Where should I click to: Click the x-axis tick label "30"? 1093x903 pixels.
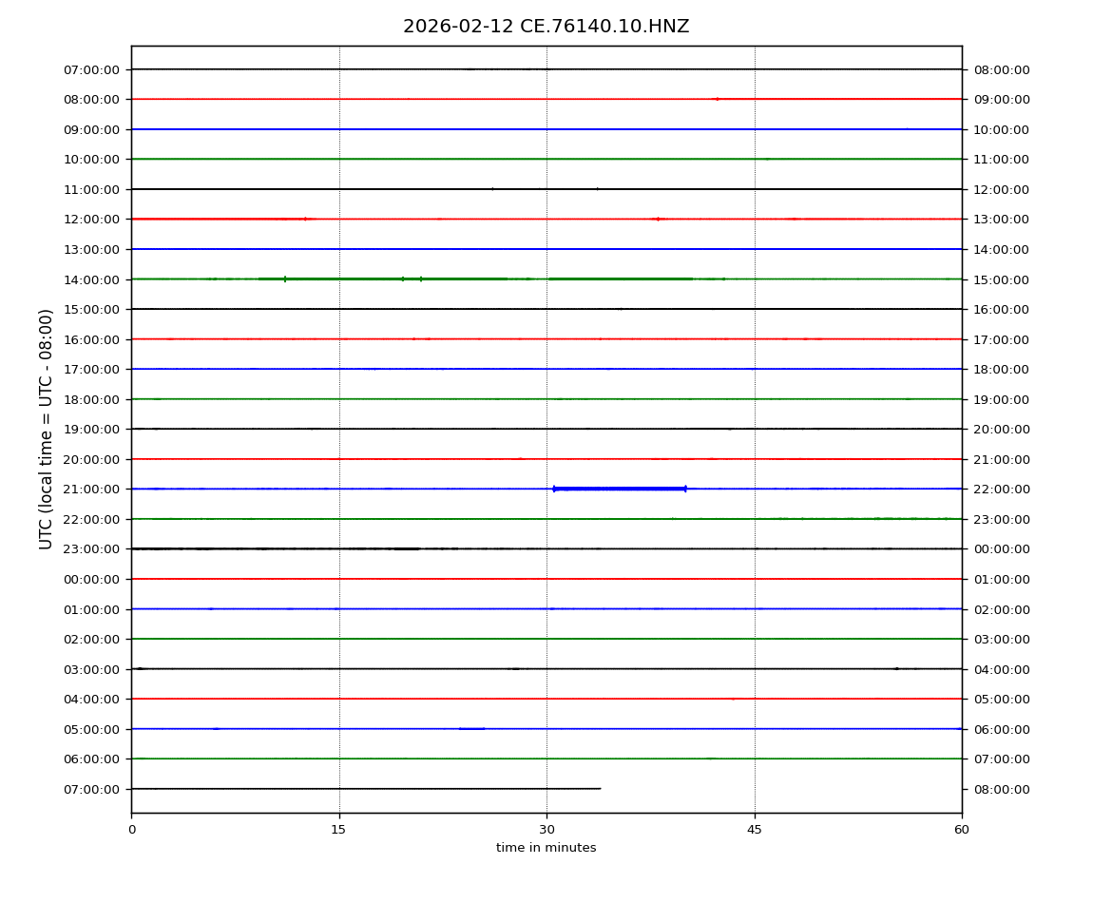[546, 830]
